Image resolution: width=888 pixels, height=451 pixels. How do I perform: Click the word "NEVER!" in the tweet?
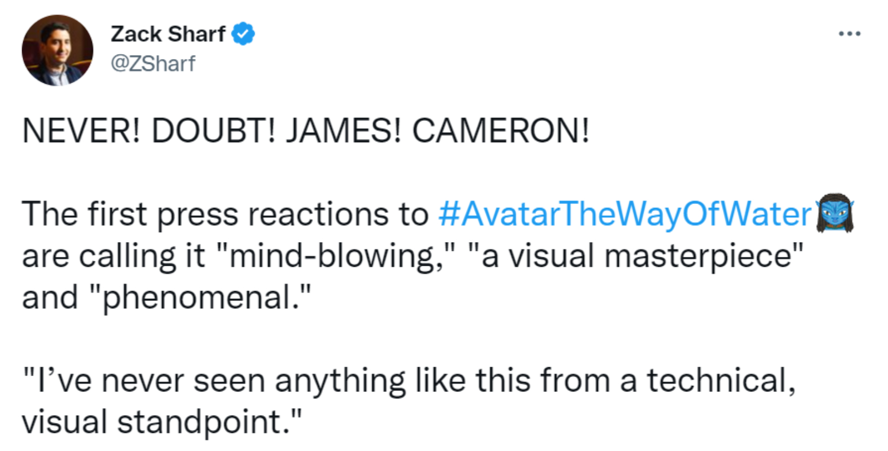81,131
